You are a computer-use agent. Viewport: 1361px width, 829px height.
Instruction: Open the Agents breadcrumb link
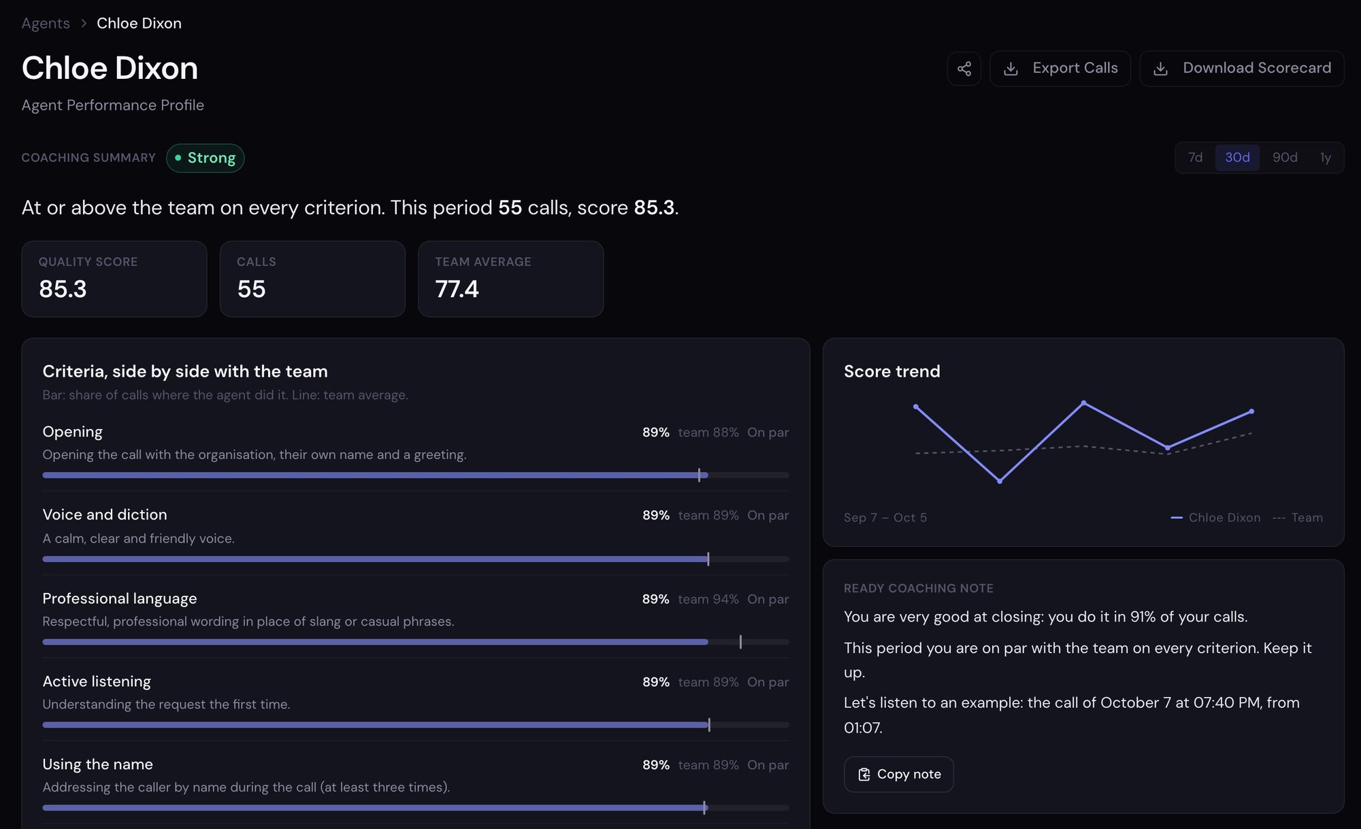46,23
